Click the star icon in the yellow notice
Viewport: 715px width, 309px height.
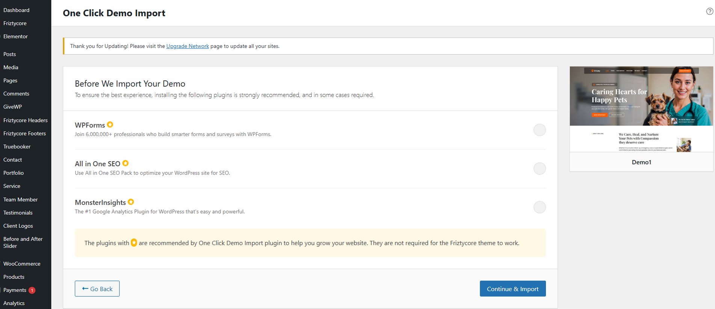click(134, 243)
